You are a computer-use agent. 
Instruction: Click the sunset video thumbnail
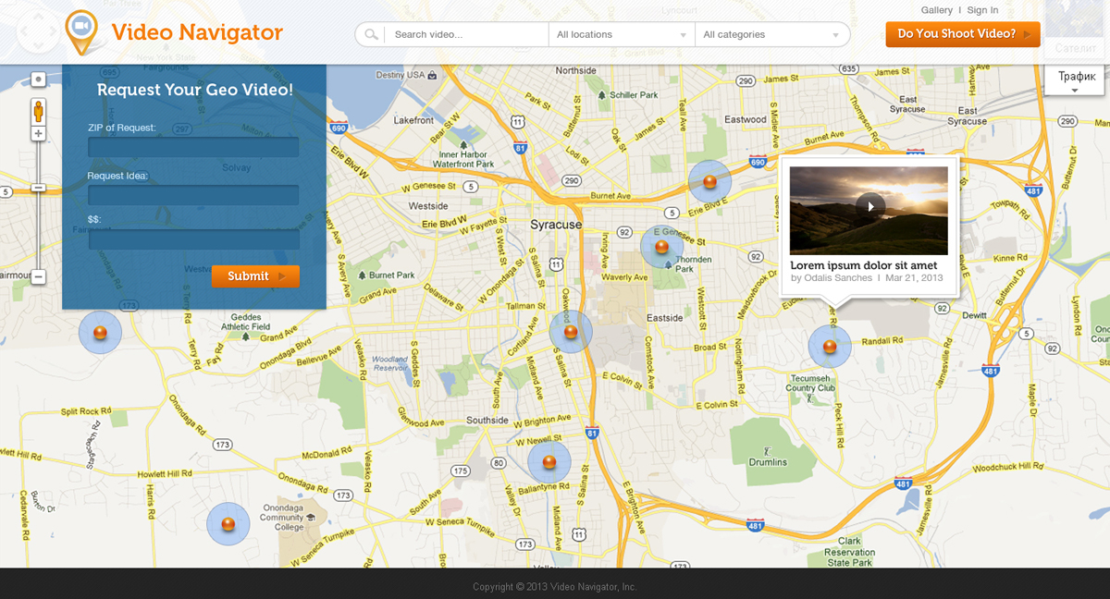tap(869, 211)
